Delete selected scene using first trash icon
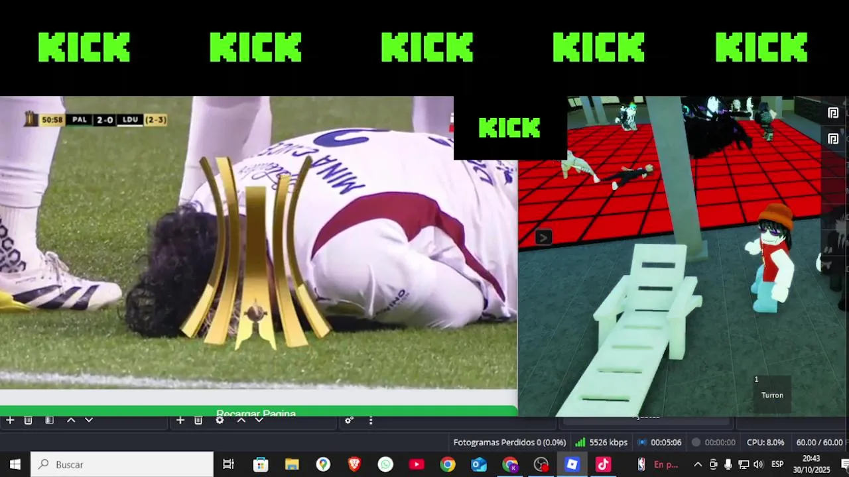849x477 pixels. 28,420
